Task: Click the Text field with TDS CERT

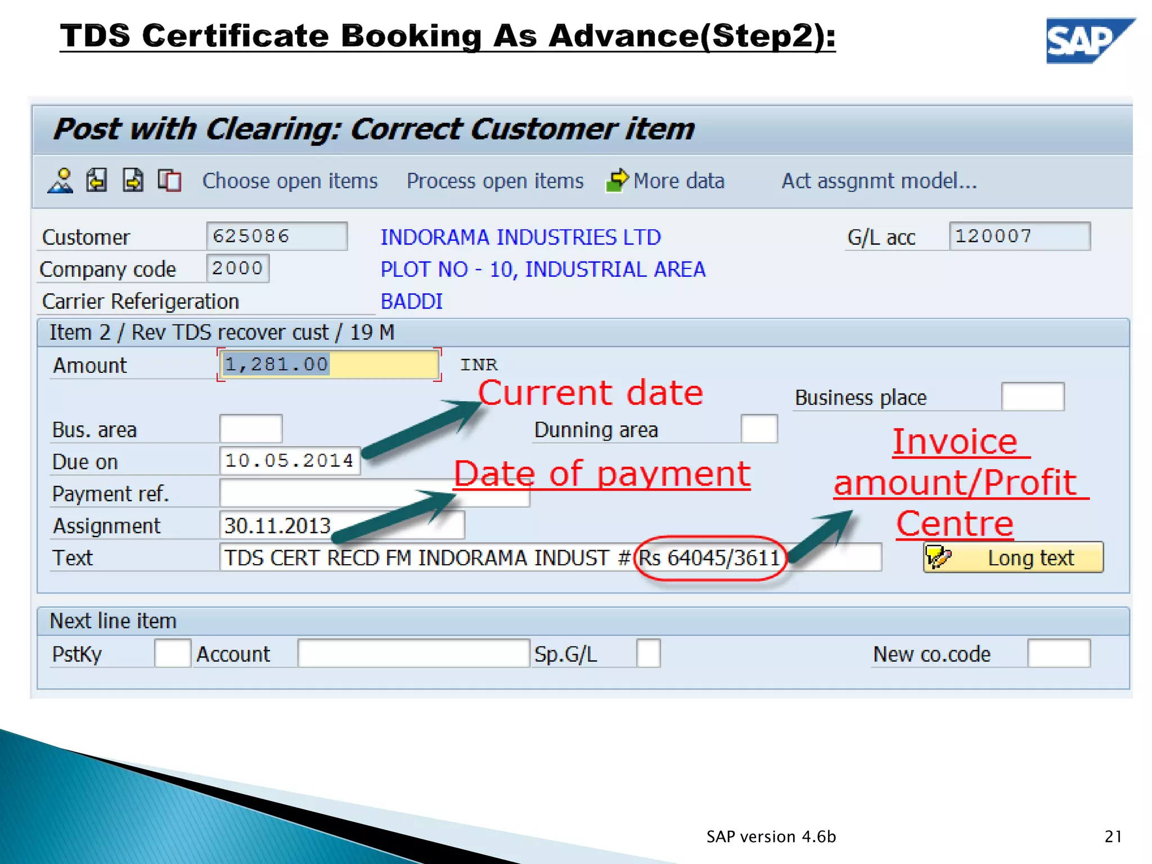Action: pyautogui.click(x=551, y=557)
